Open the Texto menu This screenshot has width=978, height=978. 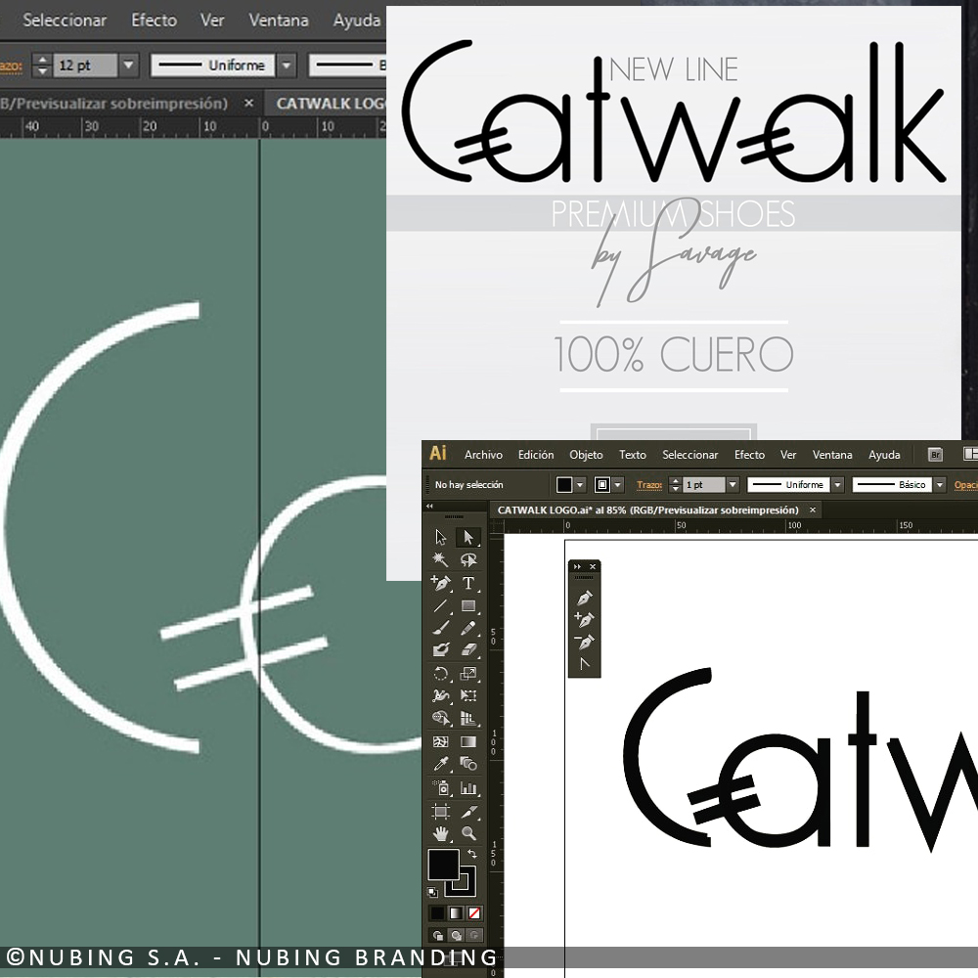pos(633,455)
